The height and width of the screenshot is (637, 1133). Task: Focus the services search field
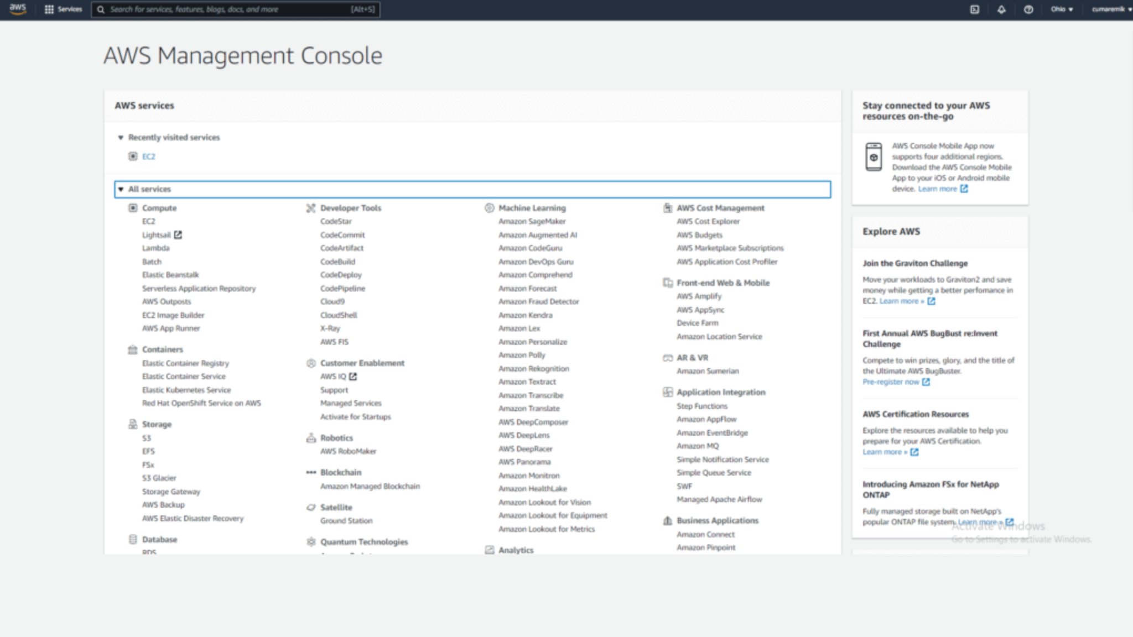point(236,9)
